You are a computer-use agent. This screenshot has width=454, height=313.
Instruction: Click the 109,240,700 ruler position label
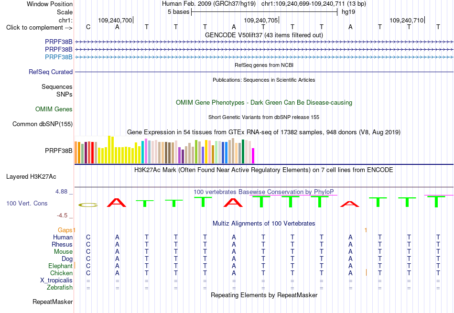(115, 20)
